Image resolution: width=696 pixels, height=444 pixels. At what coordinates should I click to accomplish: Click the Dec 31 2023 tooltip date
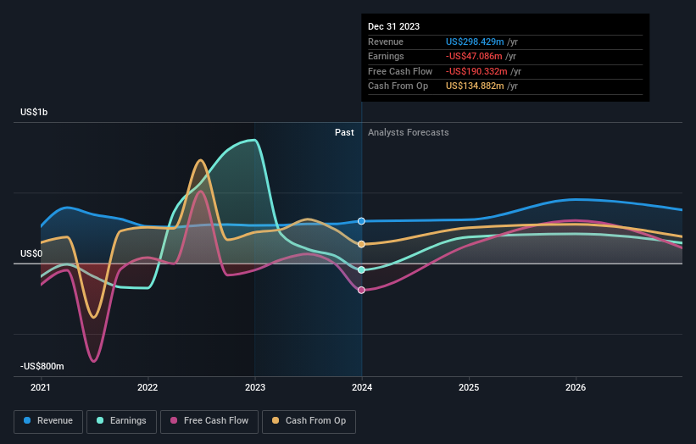[x=393, y=26]
